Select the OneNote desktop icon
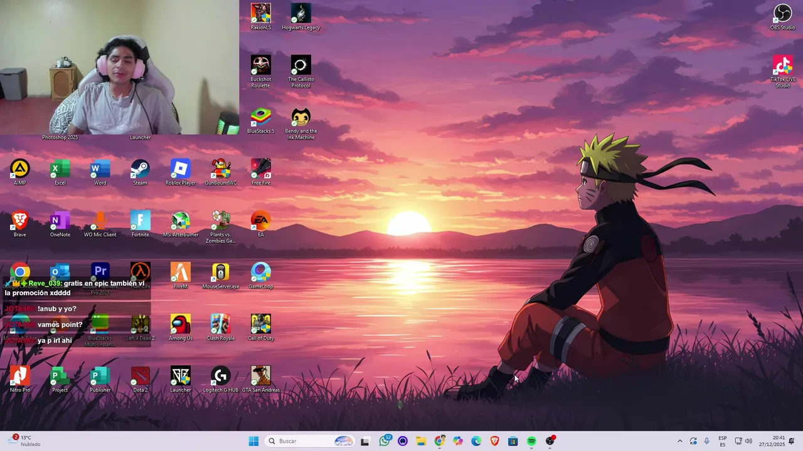The height and width of the screenshot is (451, 803). [x=60, y=224]
